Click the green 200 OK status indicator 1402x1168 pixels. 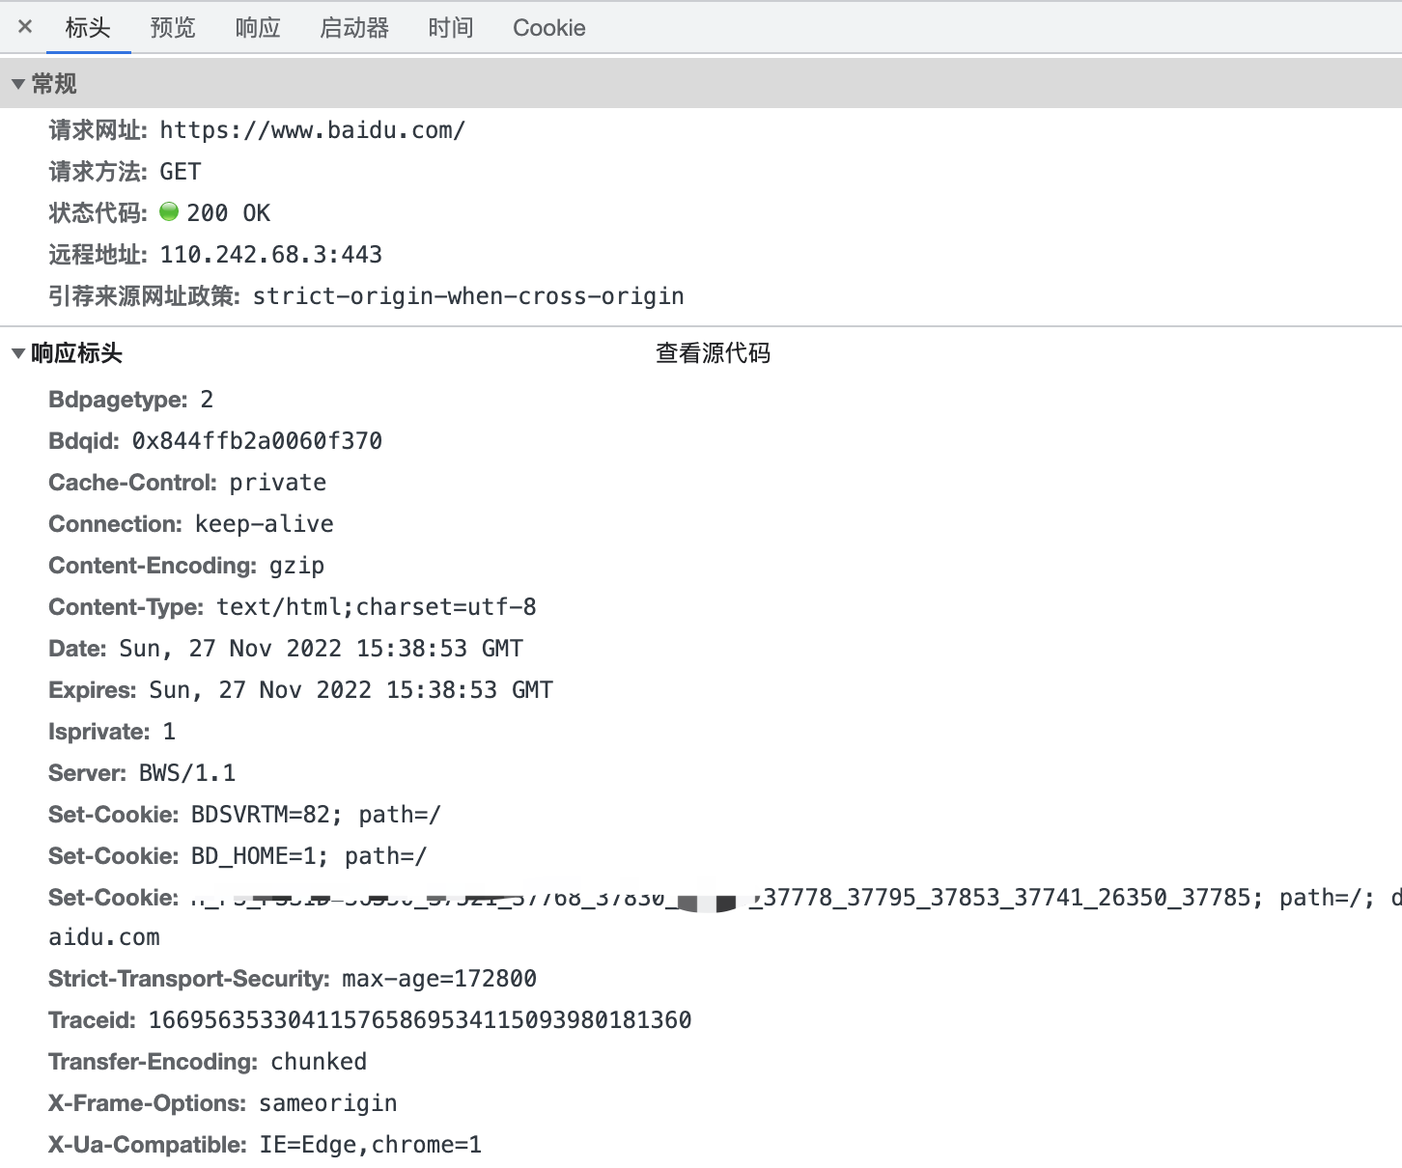pyautogui.click(x=169, y=211)
